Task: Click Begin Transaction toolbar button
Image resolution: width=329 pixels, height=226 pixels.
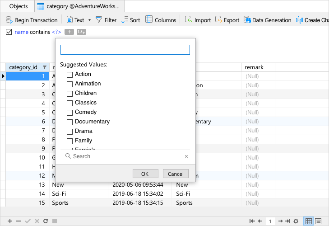Action: (32, 20)
